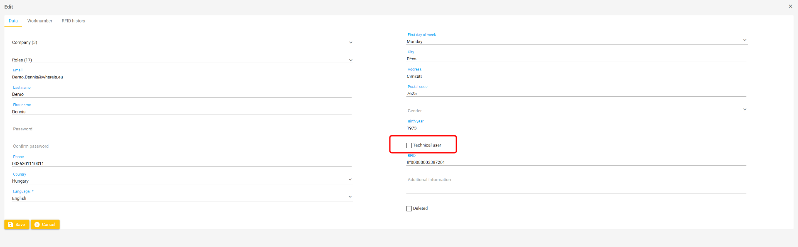Expand the Gender dropdown
Viewport: 798px width, 247px height.
coord(576,110)
